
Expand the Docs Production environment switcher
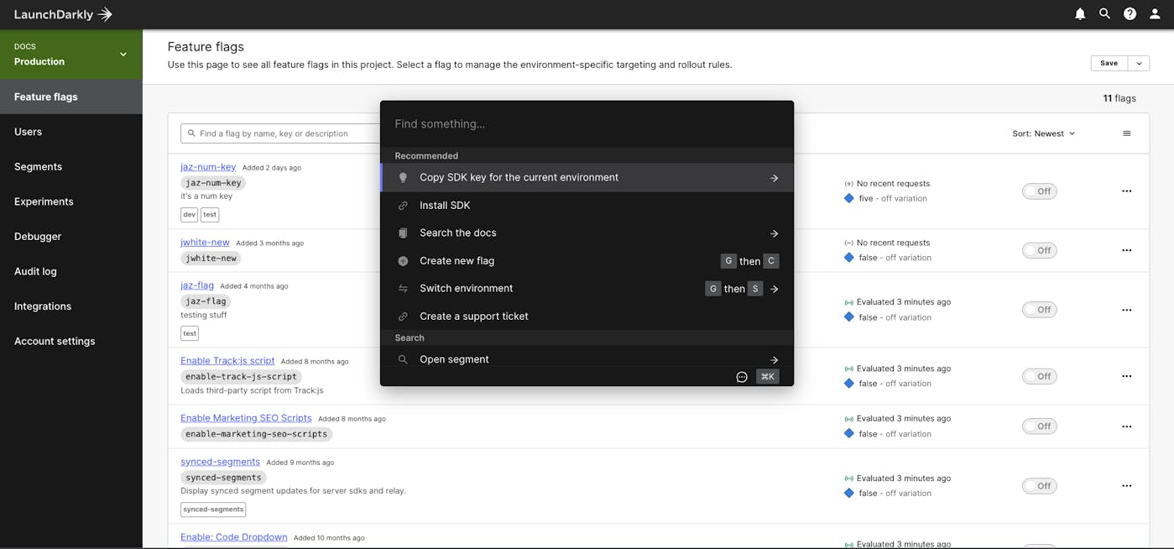pos(71,55)
